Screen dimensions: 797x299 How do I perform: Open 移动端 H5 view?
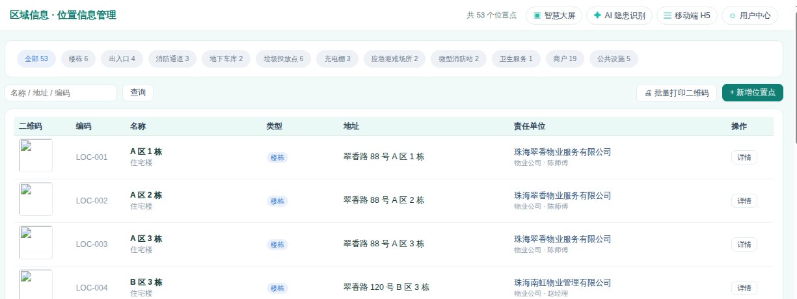coord(687,16)
